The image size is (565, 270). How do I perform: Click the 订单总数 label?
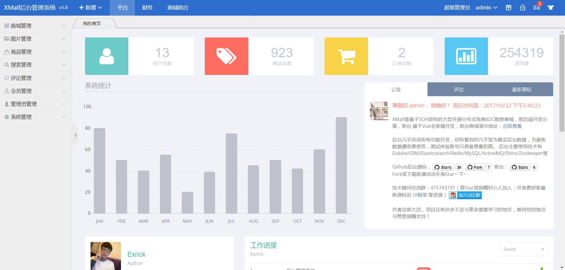click(x=402, y=63)
